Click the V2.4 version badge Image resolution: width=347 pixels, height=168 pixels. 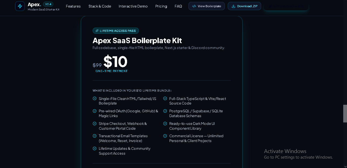click(x=48, y=4)
